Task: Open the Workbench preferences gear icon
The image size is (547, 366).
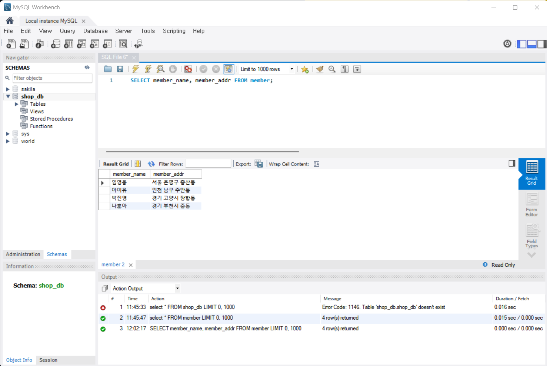Action: click(x=507, y=44)
